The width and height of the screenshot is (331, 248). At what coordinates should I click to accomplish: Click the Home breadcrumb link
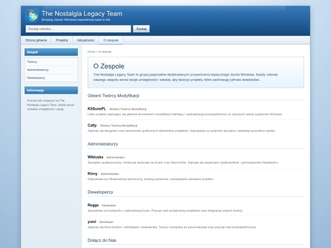click(x=91, y=51)
